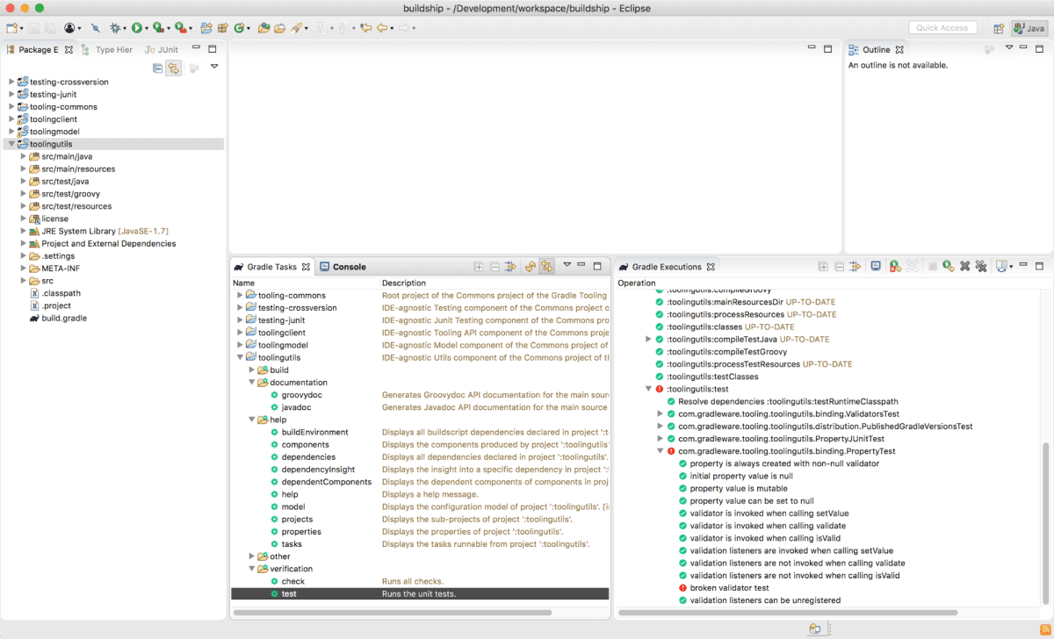This screenshot has width=1054, height=639.
Task: Open the Switch Executions dropdown in Gradle Executions
Action: point(1012,267)
